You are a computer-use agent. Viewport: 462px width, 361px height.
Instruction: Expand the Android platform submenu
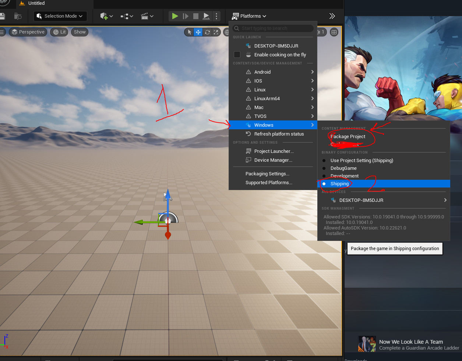coord(273,72)
